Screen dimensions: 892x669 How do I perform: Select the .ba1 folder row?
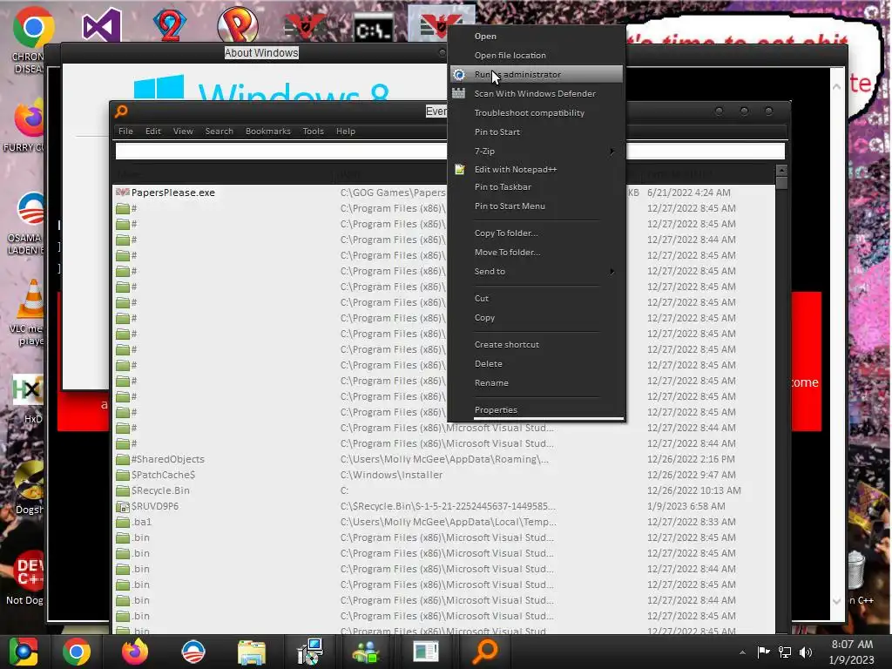443,522
